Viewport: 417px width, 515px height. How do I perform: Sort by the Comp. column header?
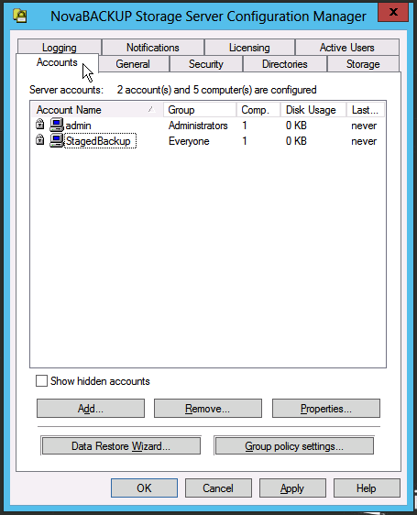[258, 110]
